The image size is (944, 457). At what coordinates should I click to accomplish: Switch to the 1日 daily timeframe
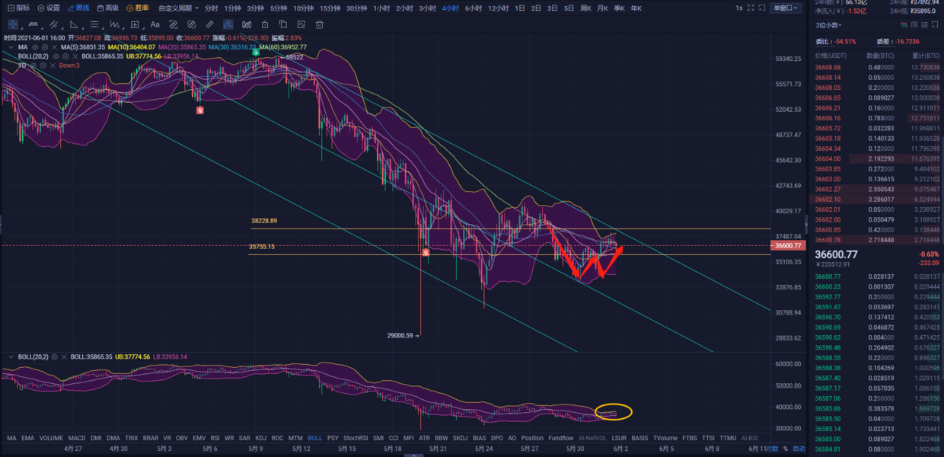coord(520,8)
